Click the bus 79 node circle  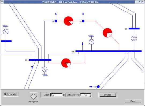tap(83, 21)
